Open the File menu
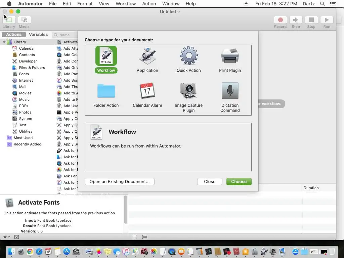 (x=53, y=4)
